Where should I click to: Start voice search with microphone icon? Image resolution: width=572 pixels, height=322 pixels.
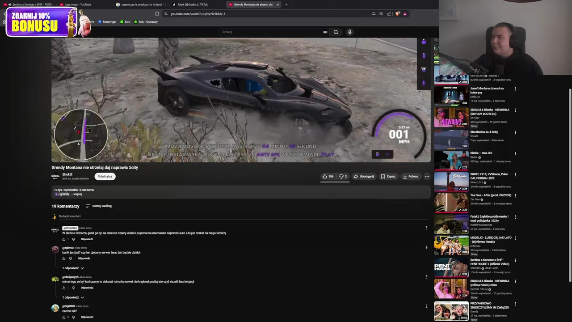tap(349, 32)
